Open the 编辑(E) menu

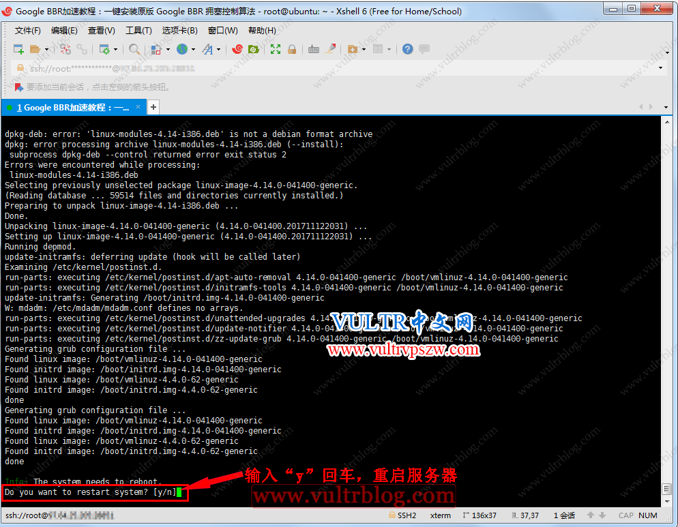(x=64, y=30)
